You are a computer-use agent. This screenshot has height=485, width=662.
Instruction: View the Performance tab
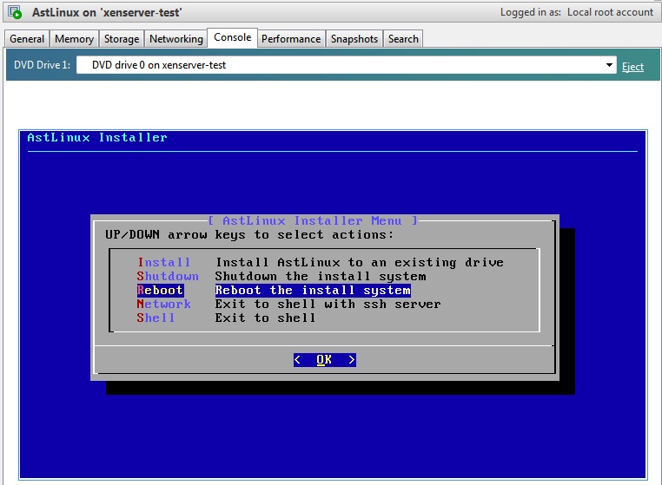[x=291, y=39]
